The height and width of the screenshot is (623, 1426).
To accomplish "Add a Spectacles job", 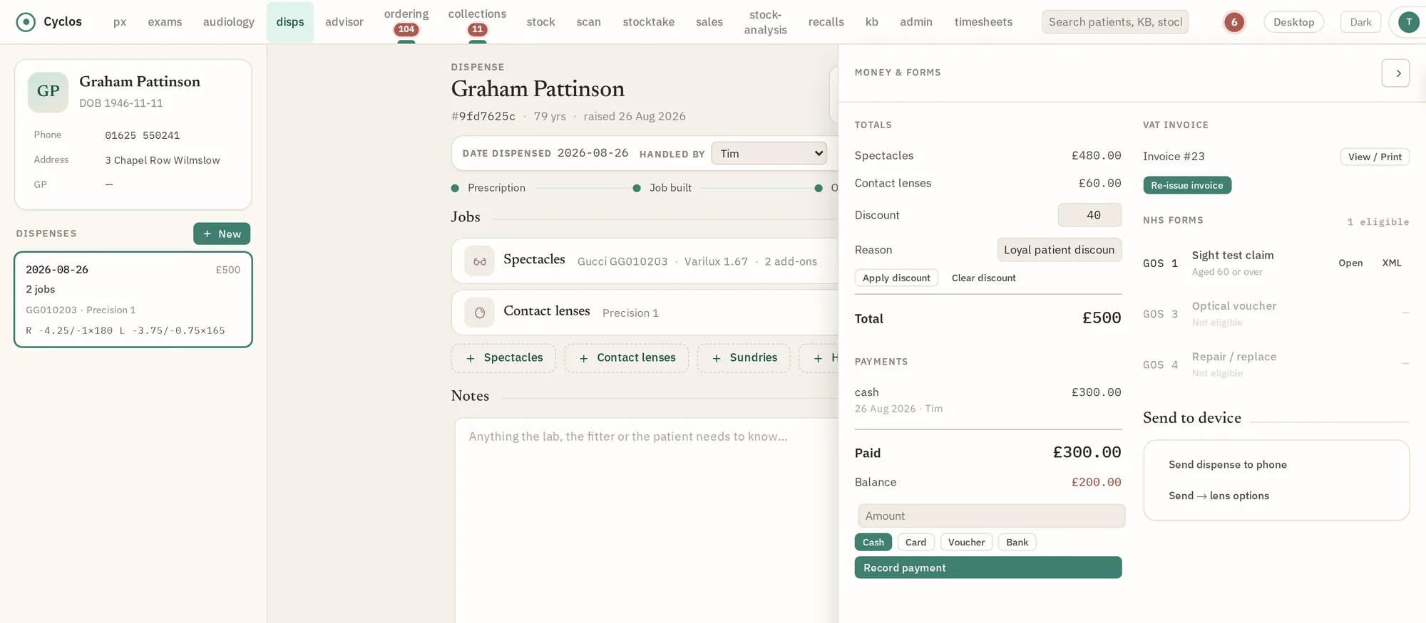I will click(x=503, y=358).
